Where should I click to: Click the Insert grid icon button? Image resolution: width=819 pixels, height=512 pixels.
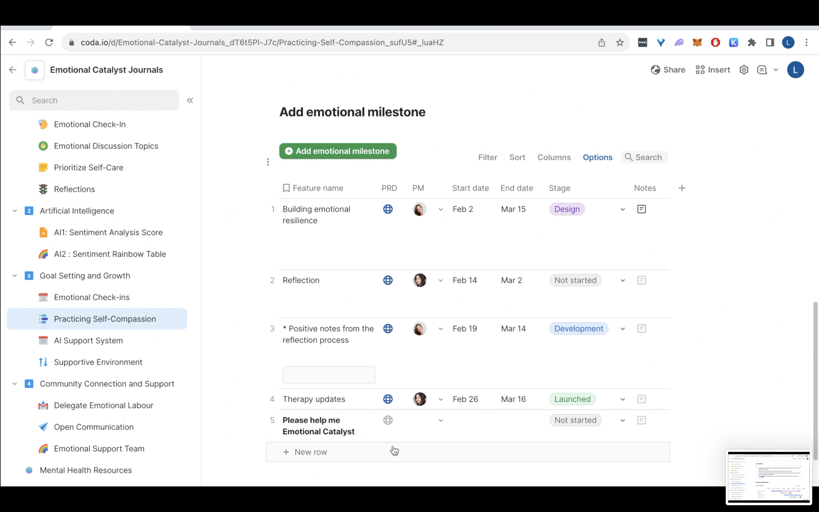712,70
